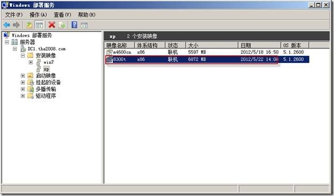Open the 帮助(H) menu
Screen dimensions: 334x196
pyautogui.click(x=87, y=14)
